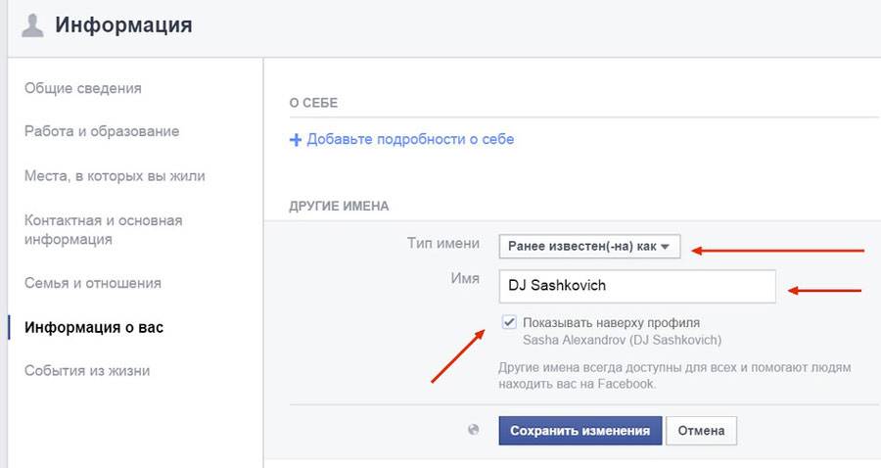Viewport: 881px width, 468px height.
Task: Go to Работа и образование
Action: (102, 131)
